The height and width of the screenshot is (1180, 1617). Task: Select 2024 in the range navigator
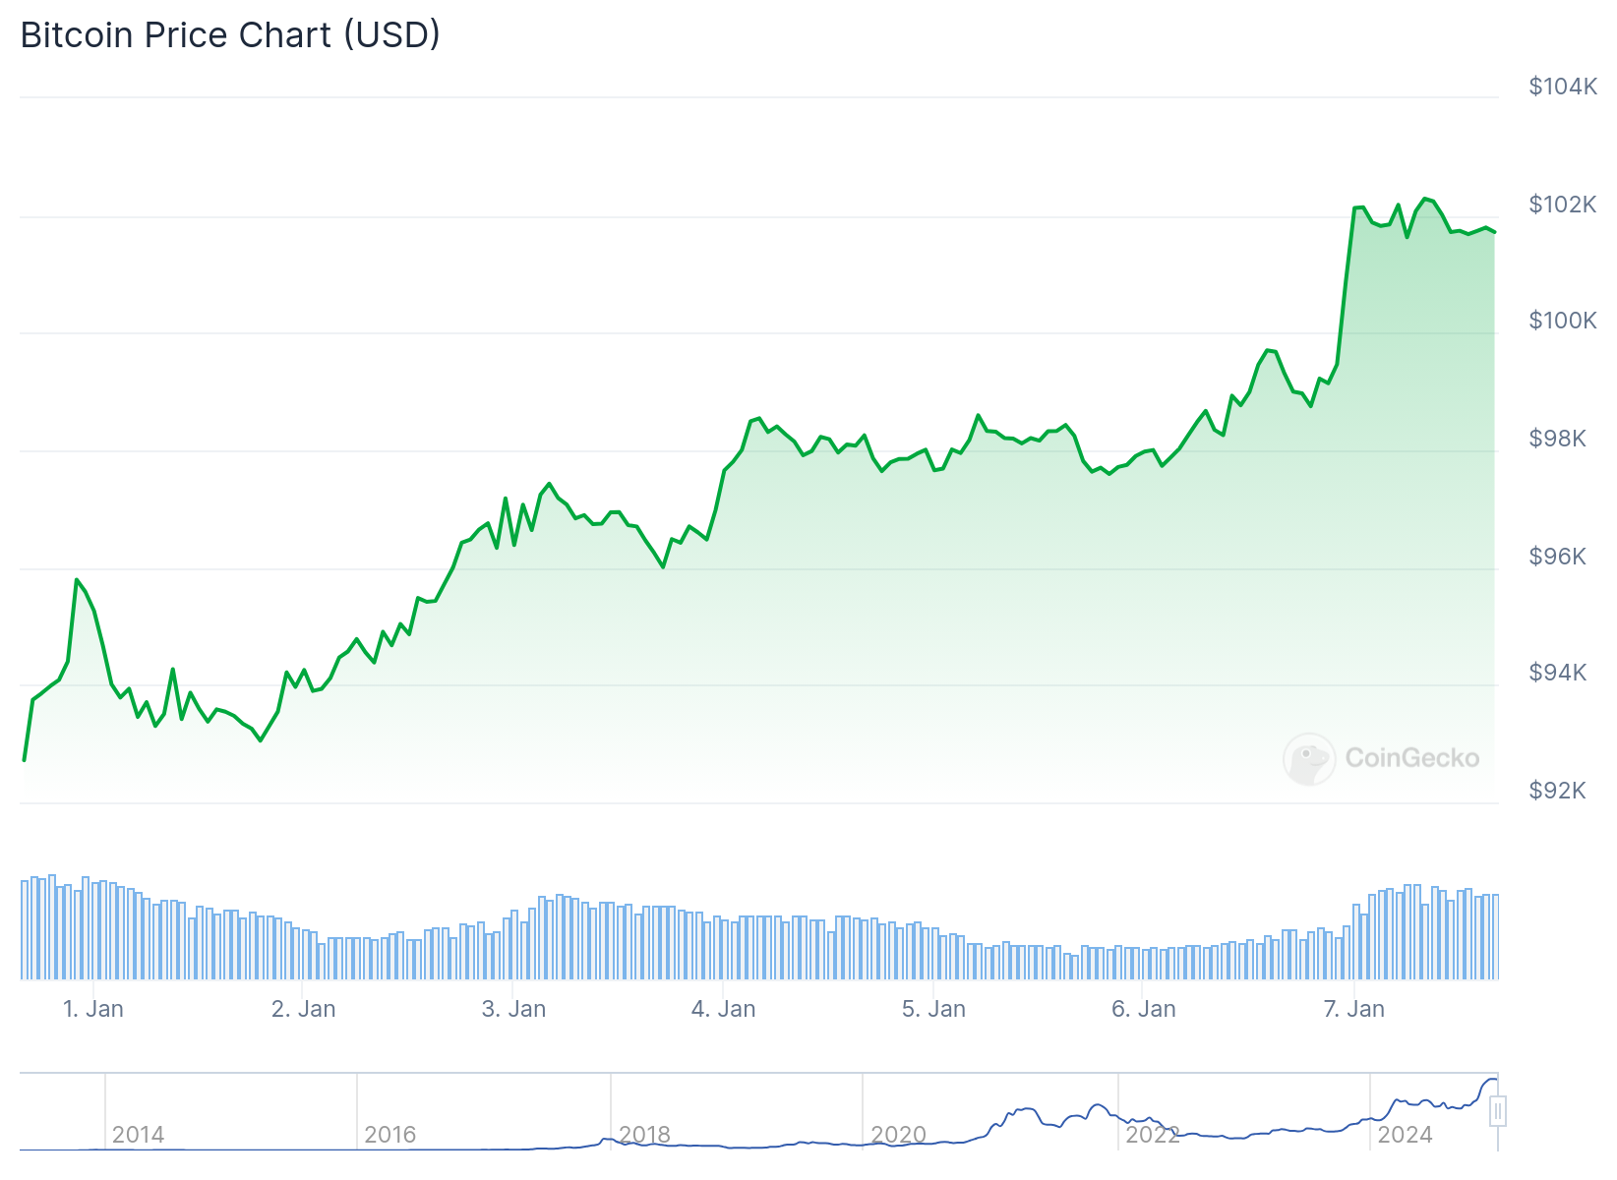coord(1405,1135)
